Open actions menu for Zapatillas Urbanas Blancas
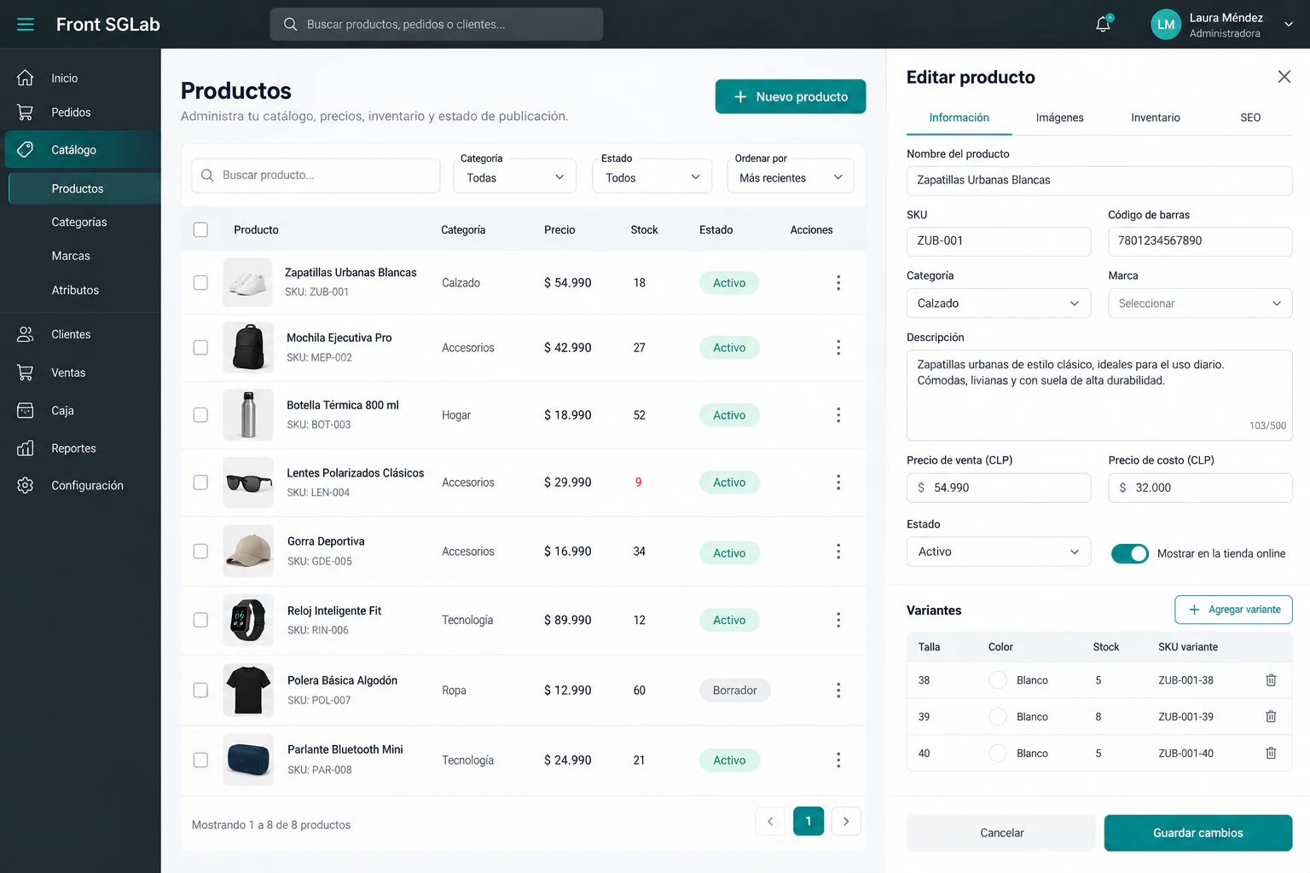 point(838,282)
